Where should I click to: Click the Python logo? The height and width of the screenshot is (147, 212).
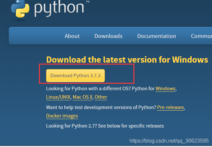click(50, 9)
